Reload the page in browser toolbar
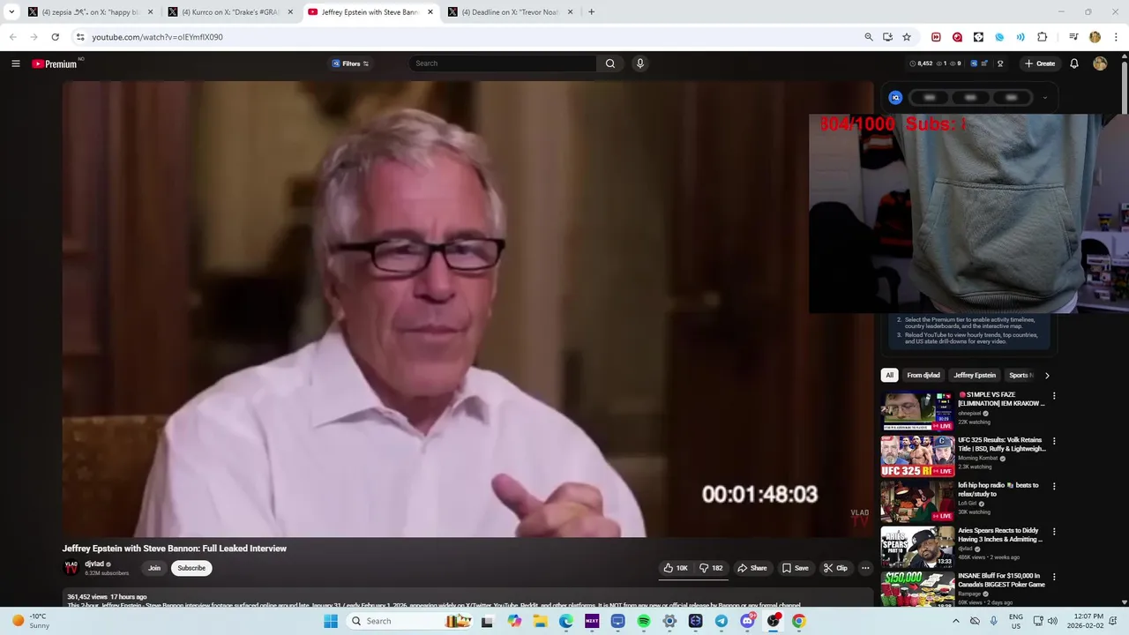1129x635 pixels. coord(55,37)
